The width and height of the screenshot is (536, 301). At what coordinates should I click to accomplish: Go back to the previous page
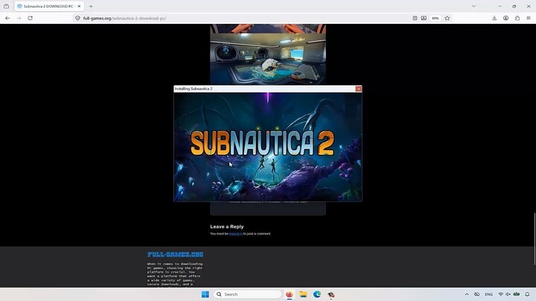[7, 18]
